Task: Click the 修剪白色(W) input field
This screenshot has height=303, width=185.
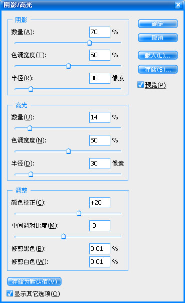Action: (x=100, y=262)
